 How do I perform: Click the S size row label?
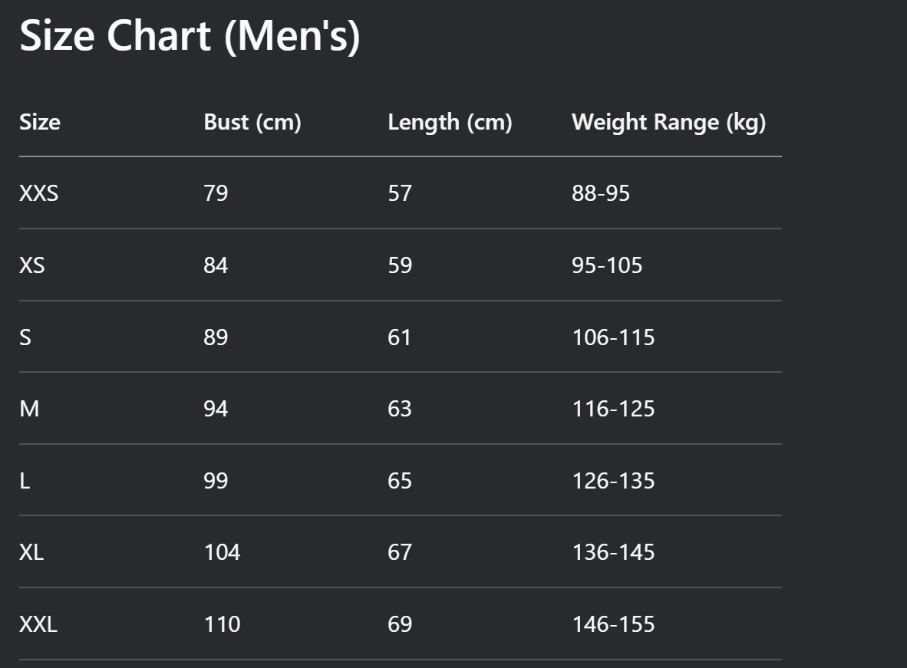pyautogui.click(x=25, y=337)
